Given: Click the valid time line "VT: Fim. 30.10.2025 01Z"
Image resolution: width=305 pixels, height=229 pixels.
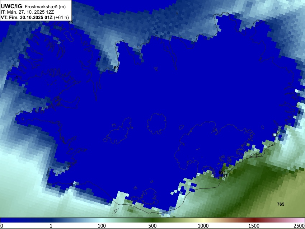Looking at the screenshot, I should coord(27,17).
